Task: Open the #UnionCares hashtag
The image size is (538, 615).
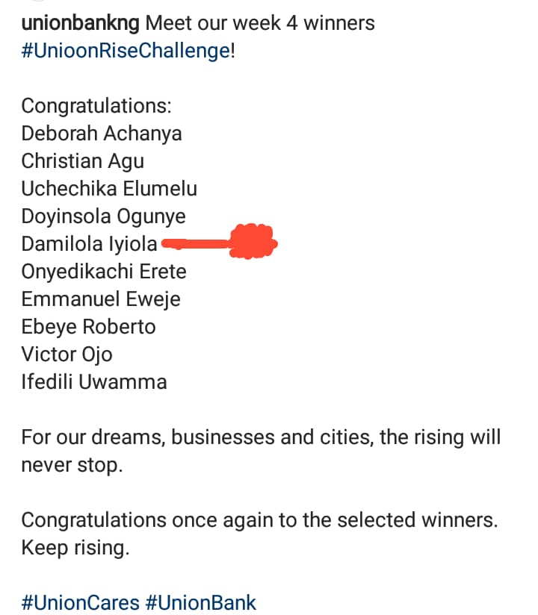Action: click(81, 602)
